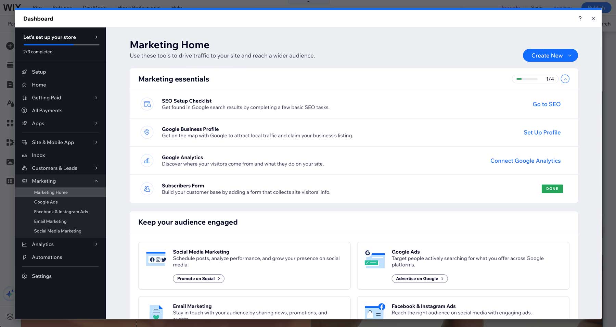616x327 pixels.
Task: Open the Inbox from the sidebar icon
Action: [x=24, y=155]
